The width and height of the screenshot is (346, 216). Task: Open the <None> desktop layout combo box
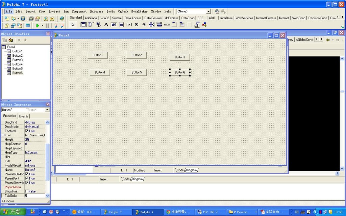[208, 11]
